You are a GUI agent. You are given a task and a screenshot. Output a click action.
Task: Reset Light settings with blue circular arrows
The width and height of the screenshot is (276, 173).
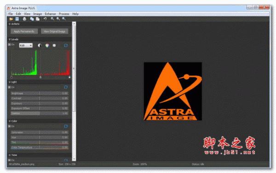click(66, 87)
